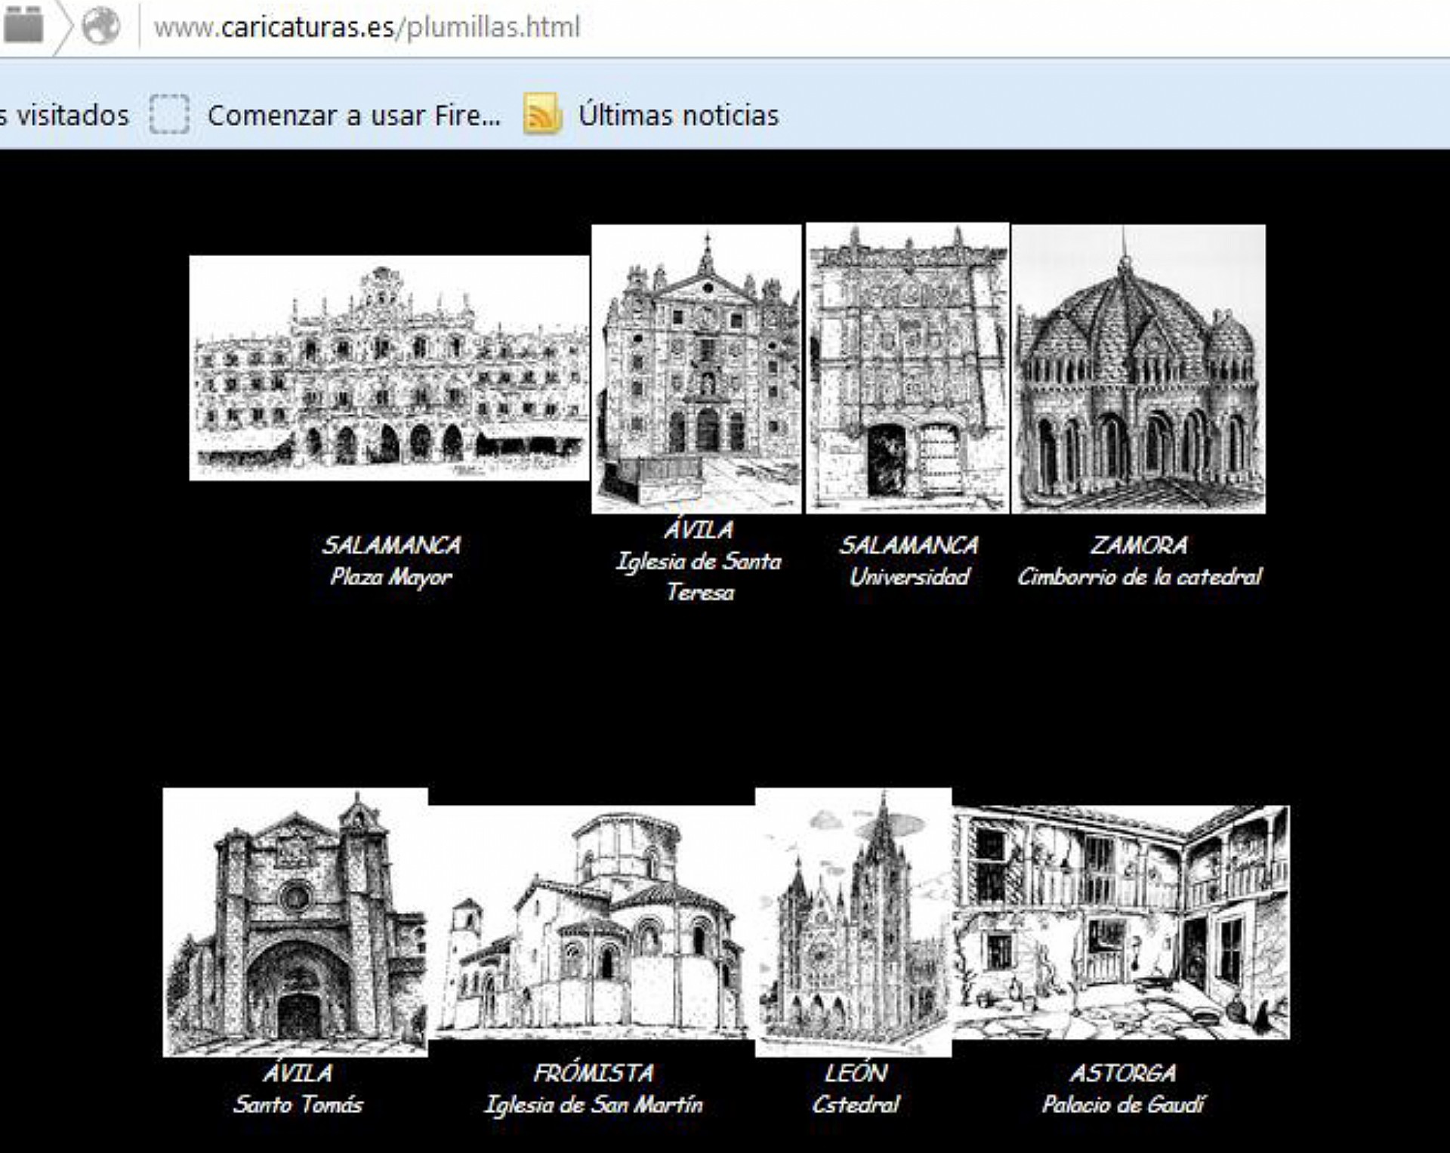This screenshot has height=1153, width=1450.
Task: Click the address bar URL text
Action: (x=367, y=27)
